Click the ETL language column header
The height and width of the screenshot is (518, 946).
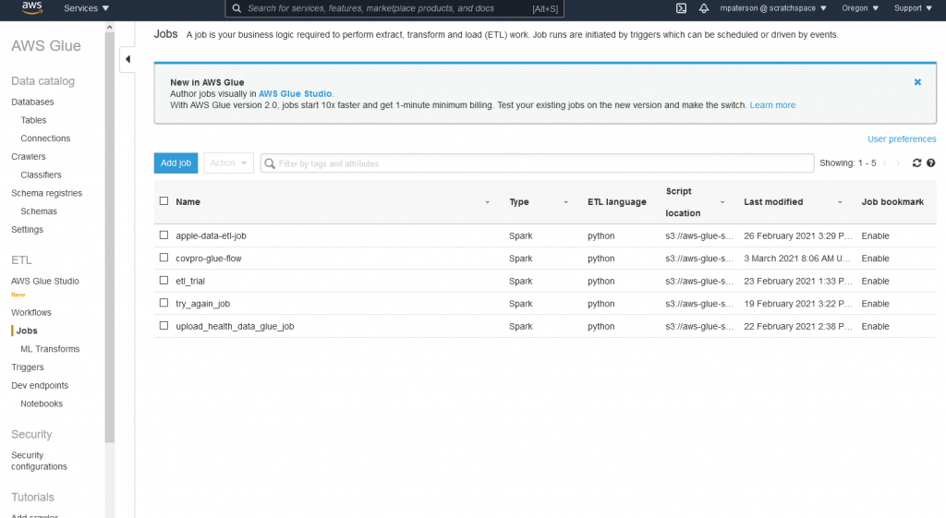click(616, 202)
